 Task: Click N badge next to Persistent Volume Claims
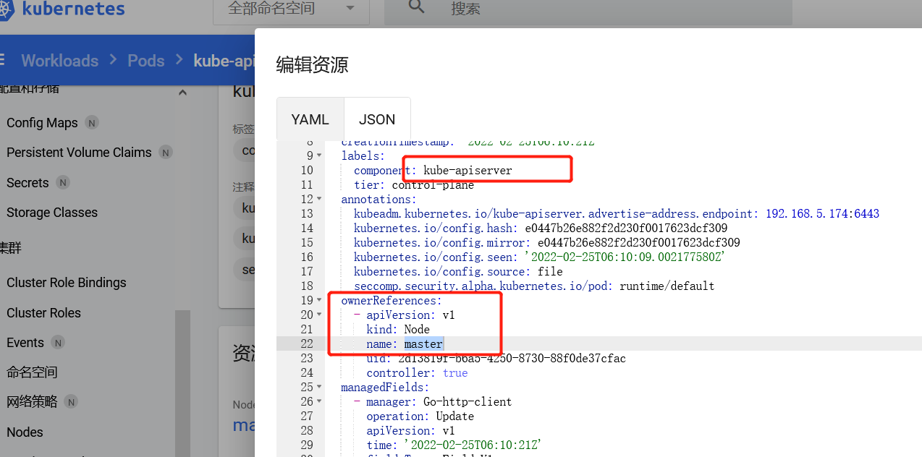click(x=166, y=153)
